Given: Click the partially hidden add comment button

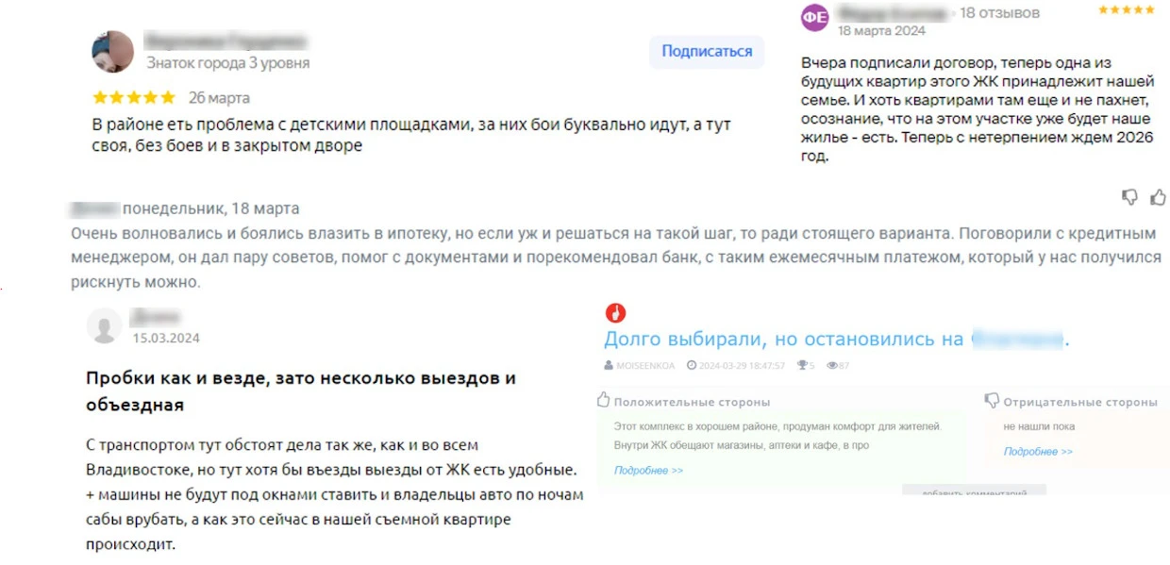Looking at the screenshot, I should click(x=974, y=492).
